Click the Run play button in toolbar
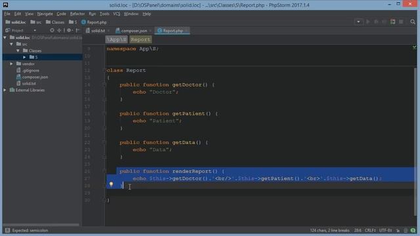Viewport: 420px width, 236px height. [368, 22]
